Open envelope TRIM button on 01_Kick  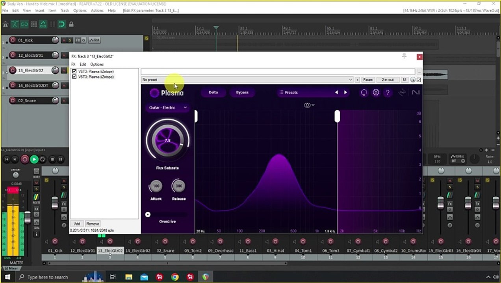(x=94, y=40)
